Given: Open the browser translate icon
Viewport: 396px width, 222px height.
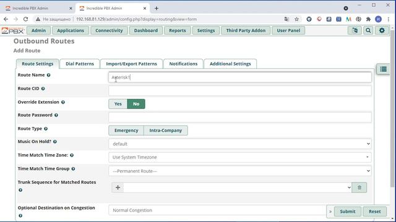Looking at the screenshot, I should click(286, 19).
